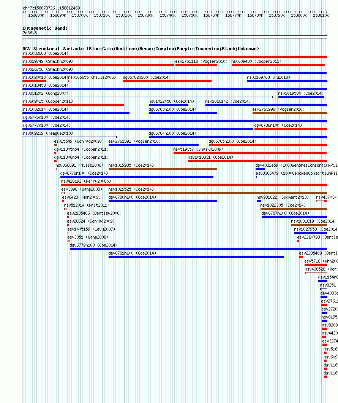Click dgv6787n100 (Coe2014) label
Image resolution: width=338 pixels, height=403 pixels.
pyautogui.click(x=286, y=213)
